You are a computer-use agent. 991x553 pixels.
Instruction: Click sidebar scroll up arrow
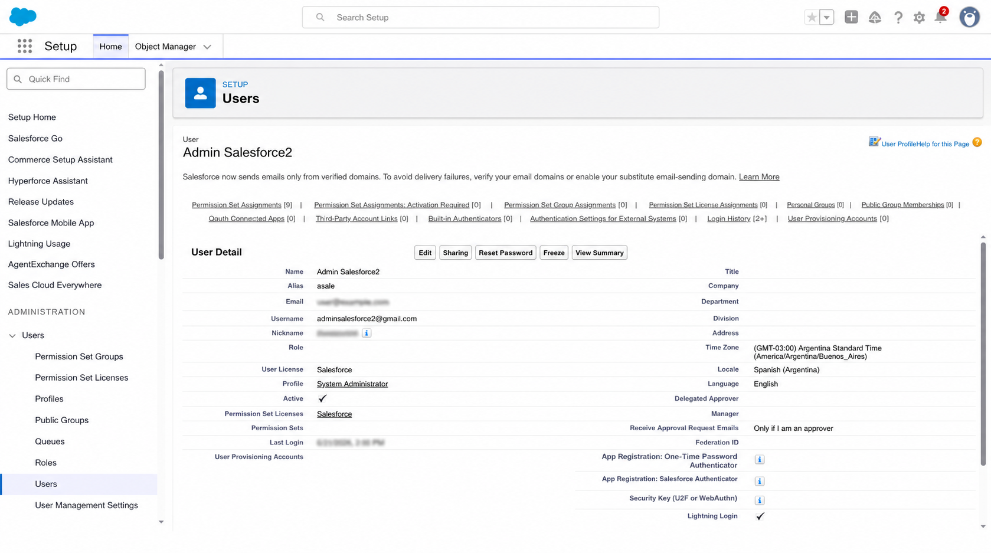pyautogui.click(x=161, y=65)
